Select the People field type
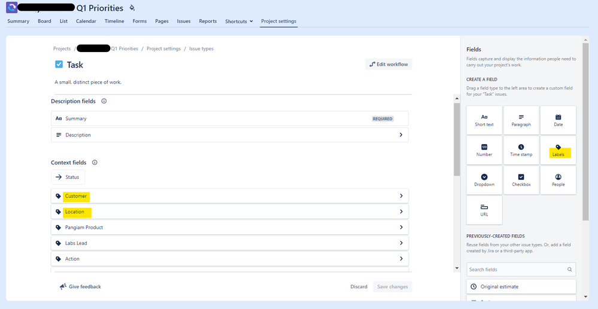 click(558, 180)
